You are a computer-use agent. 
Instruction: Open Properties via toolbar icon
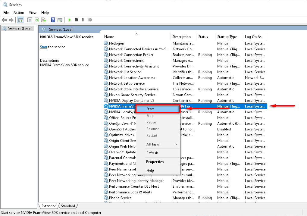30,20
